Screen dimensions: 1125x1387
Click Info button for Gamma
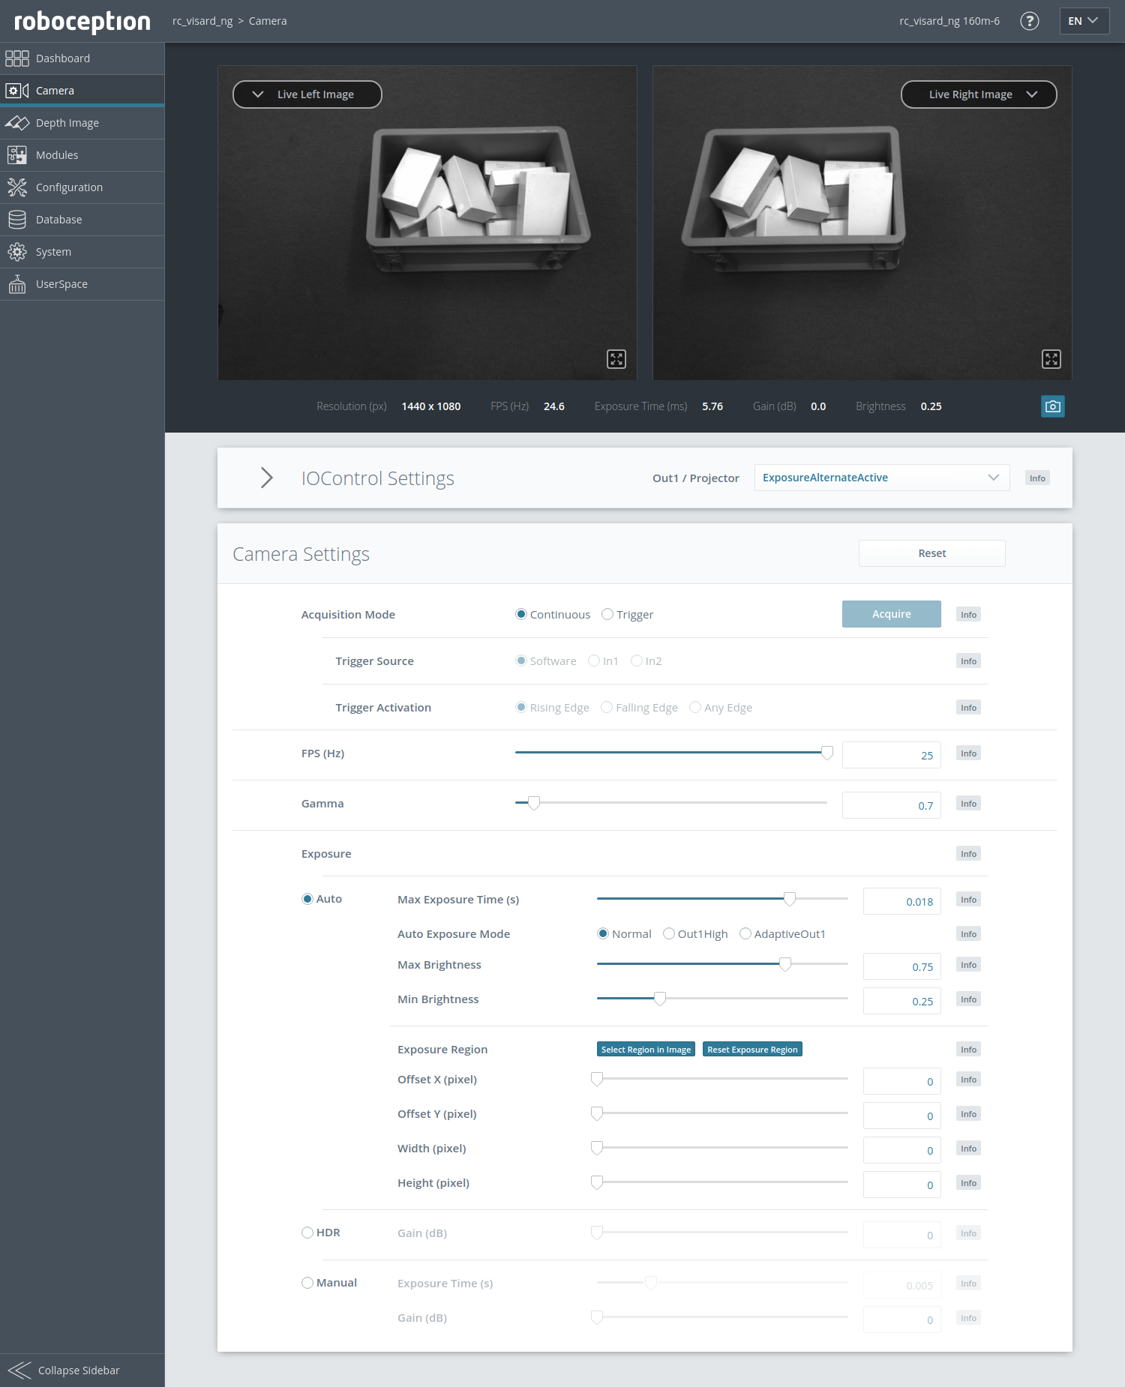[x=969, y=804]
